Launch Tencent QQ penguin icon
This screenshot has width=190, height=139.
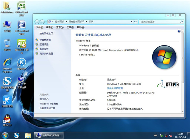pos(7,119)
